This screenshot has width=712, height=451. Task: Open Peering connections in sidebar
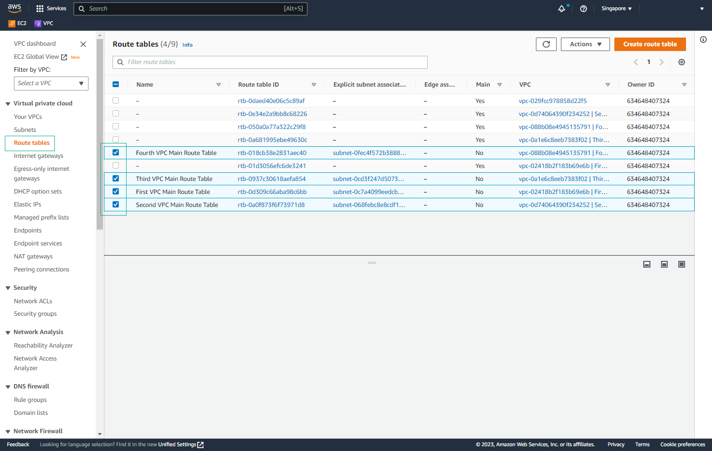(x=41, y=270)
